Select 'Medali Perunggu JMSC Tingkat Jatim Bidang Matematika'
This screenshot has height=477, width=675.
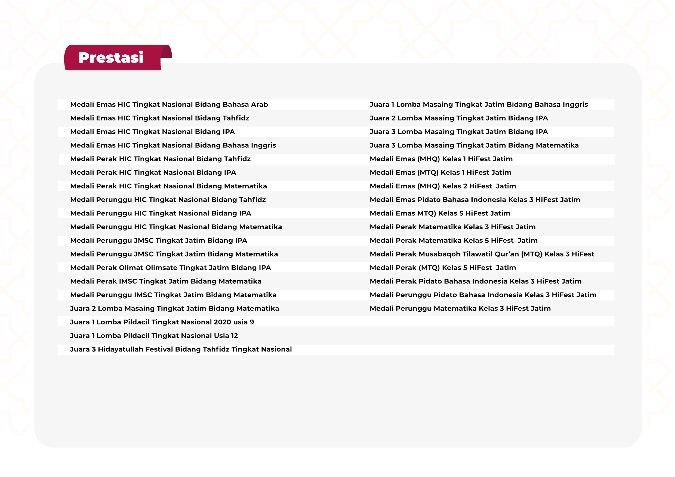coord(174,254)
